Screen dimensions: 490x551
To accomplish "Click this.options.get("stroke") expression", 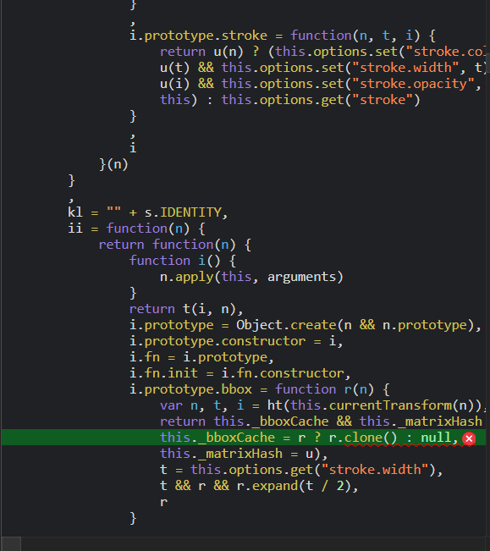I will (x=321, y=100).
